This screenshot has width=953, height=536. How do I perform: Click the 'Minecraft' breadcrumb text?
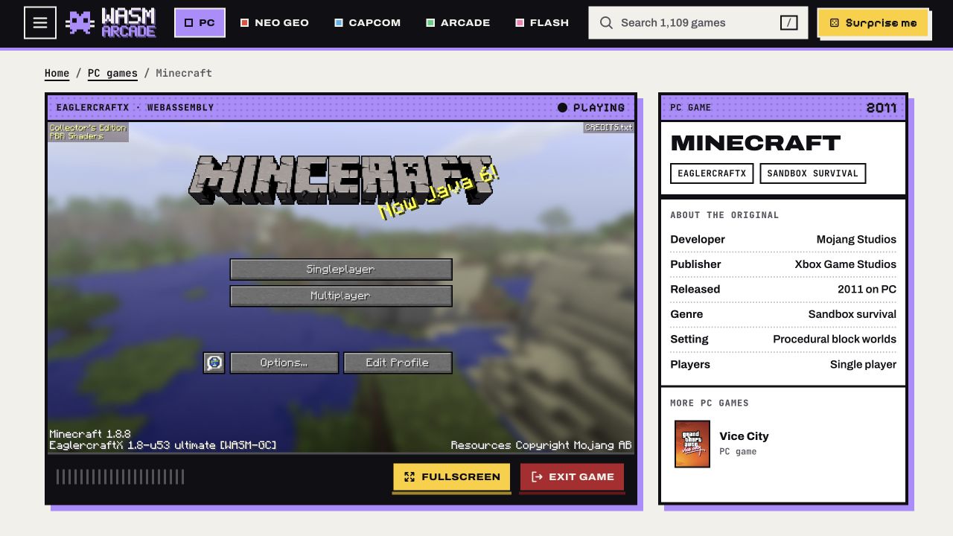(x=184, y=73)
